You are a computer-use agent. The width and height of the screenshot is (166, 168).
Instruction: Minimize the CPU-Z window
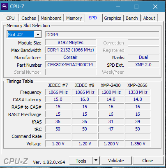[118, 7]
